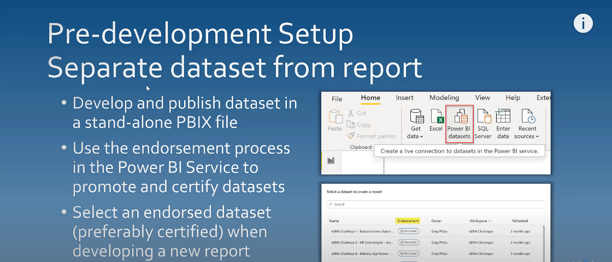Sort by the Refreshed column header
Image resolution: width=612 pixels, height=262 pixels.
520,221
